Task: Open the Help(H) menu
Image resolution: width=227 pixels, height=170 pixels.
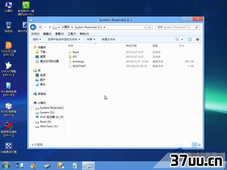Action: point(84,34)
